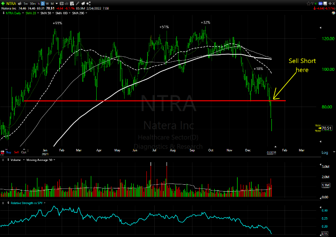Open SMA 100 dropdown
The width and height of the screenshot is (336, 237).
(70, 13)
